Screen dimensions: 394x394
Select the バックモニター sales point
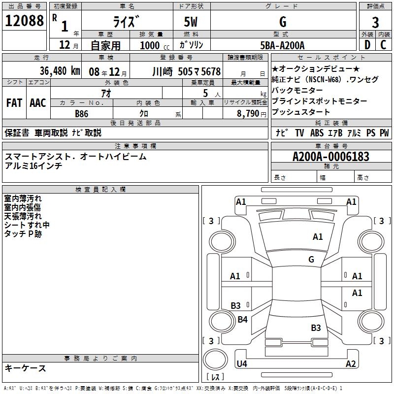[x=297, y=90]
